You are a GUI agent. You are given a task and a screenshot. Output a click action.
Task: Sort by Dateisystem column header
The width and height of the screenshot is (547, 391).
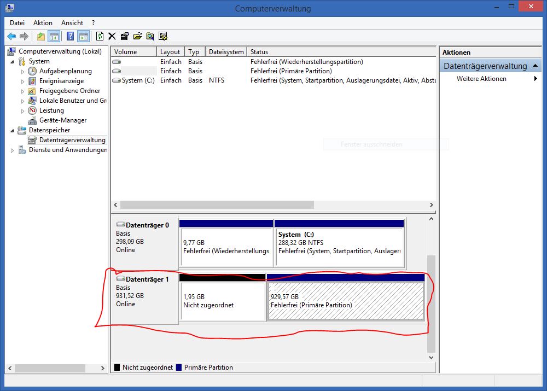click(x=226, y=51)
